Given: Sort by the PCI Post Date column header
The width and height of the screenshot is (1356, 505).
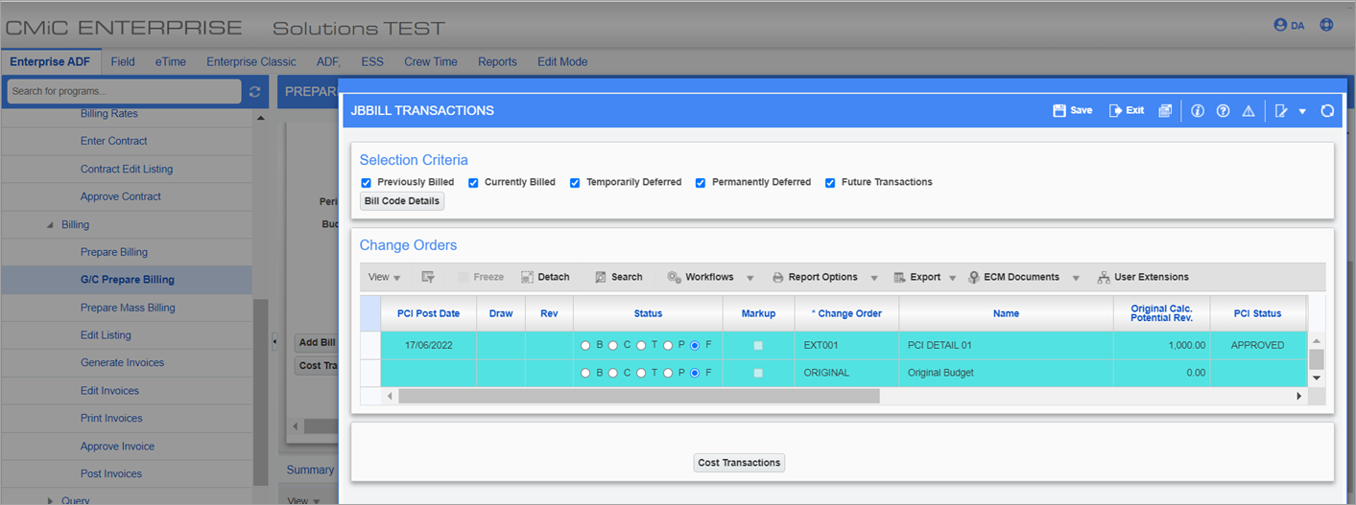Looking at the screenshot, I should [428, 313].
